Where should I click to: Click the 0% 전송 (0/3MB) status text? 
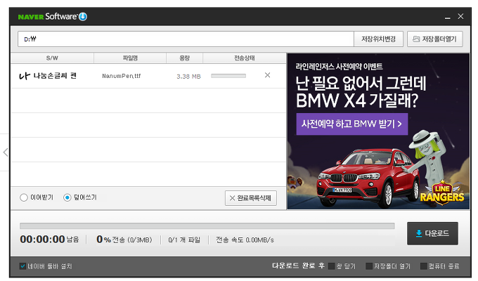tap(124, 240)
